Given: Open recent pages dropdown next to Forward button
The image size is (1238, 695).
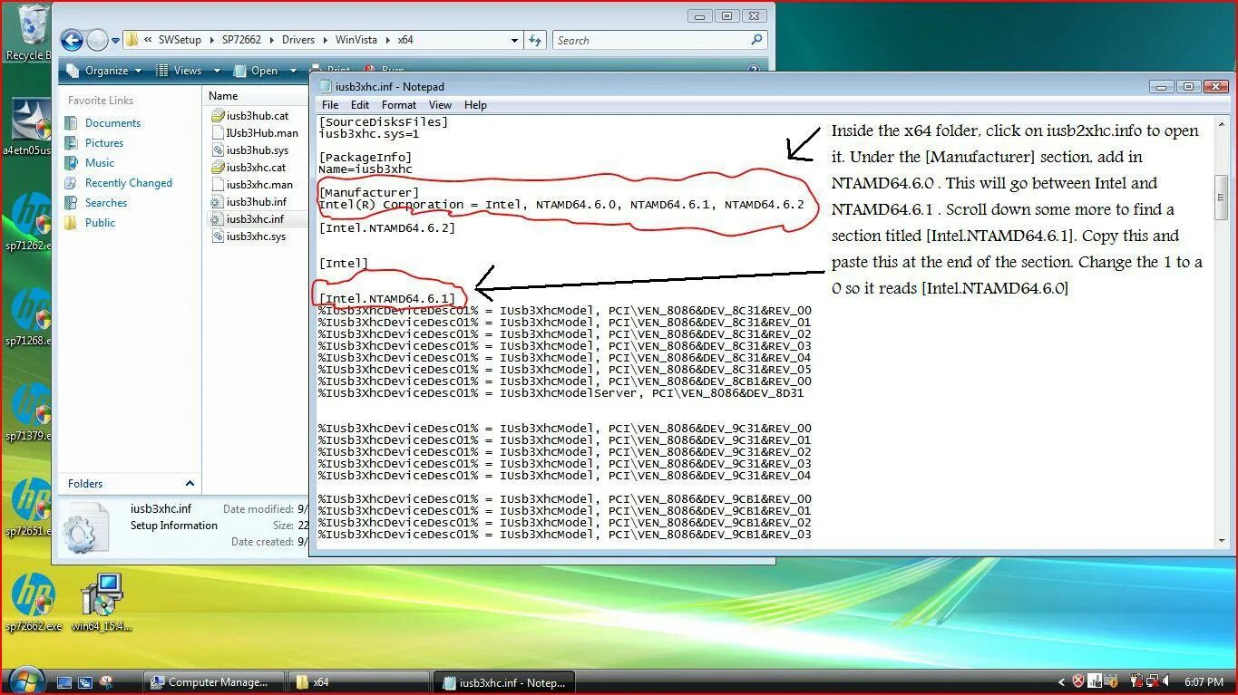Looking at the screenshot, I should pos(115,41).
